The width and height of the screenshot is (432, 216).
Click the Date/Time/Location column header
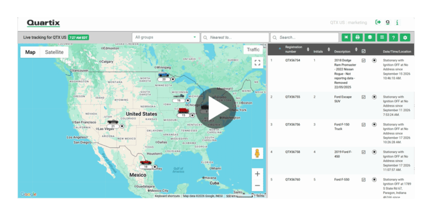397,52
